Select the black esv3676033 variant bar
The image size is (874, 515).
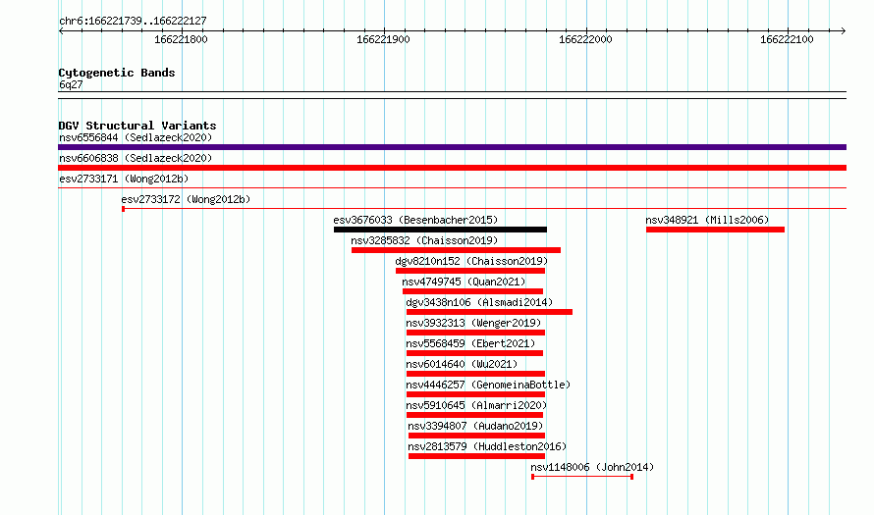(x=440, y=230)
